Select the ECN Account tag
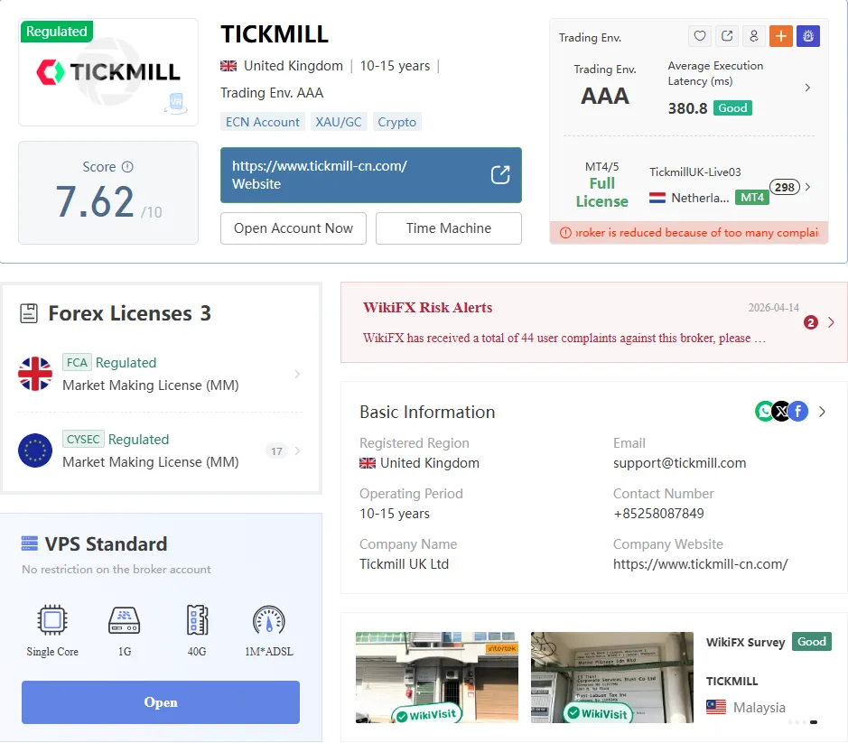Viewport: 848px width, 743px height. point(262,122)
